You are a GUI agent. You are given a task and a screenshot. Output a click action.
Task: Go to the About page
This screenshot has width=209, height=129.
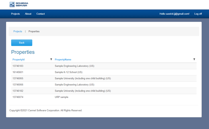tap(28, 14)
